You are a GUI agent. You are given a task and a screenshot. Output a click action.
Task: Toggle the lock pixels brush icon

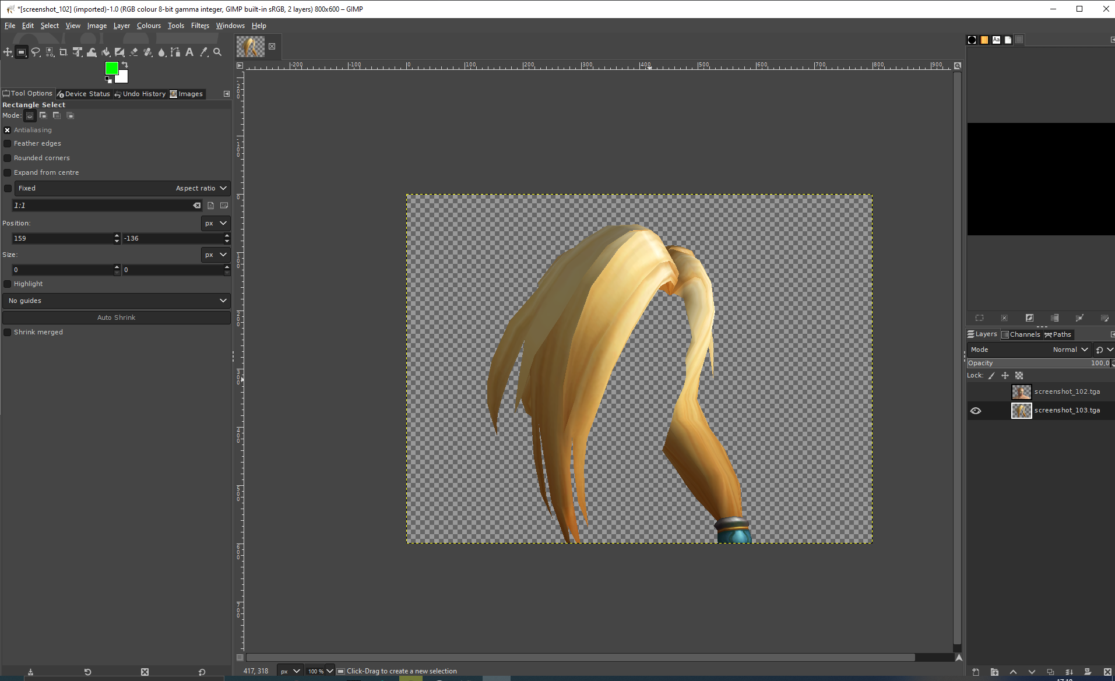(991, 376)
